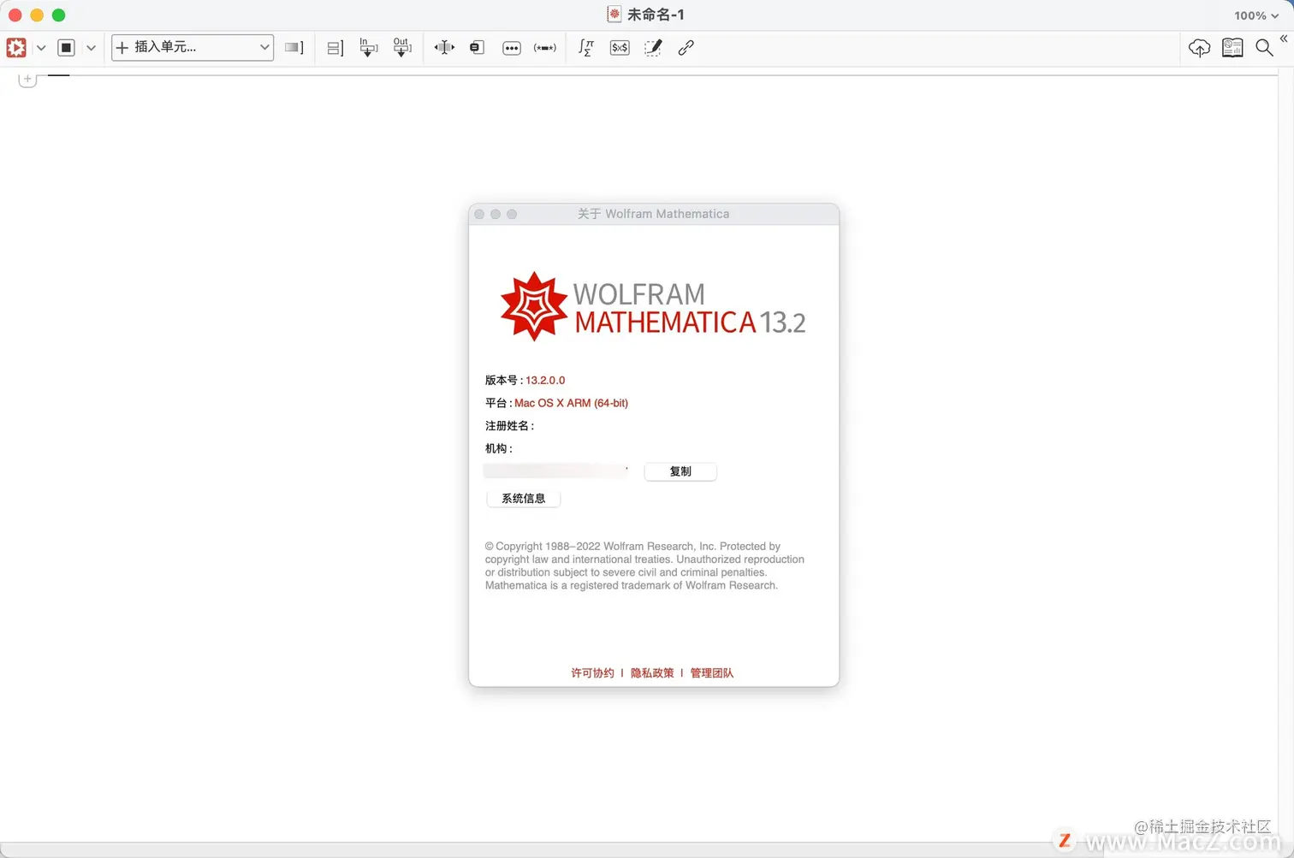Image resolution: width=1294 pixels, height=858 pixels.
Task: Click the group cells bracket icon
Action: 335,48
